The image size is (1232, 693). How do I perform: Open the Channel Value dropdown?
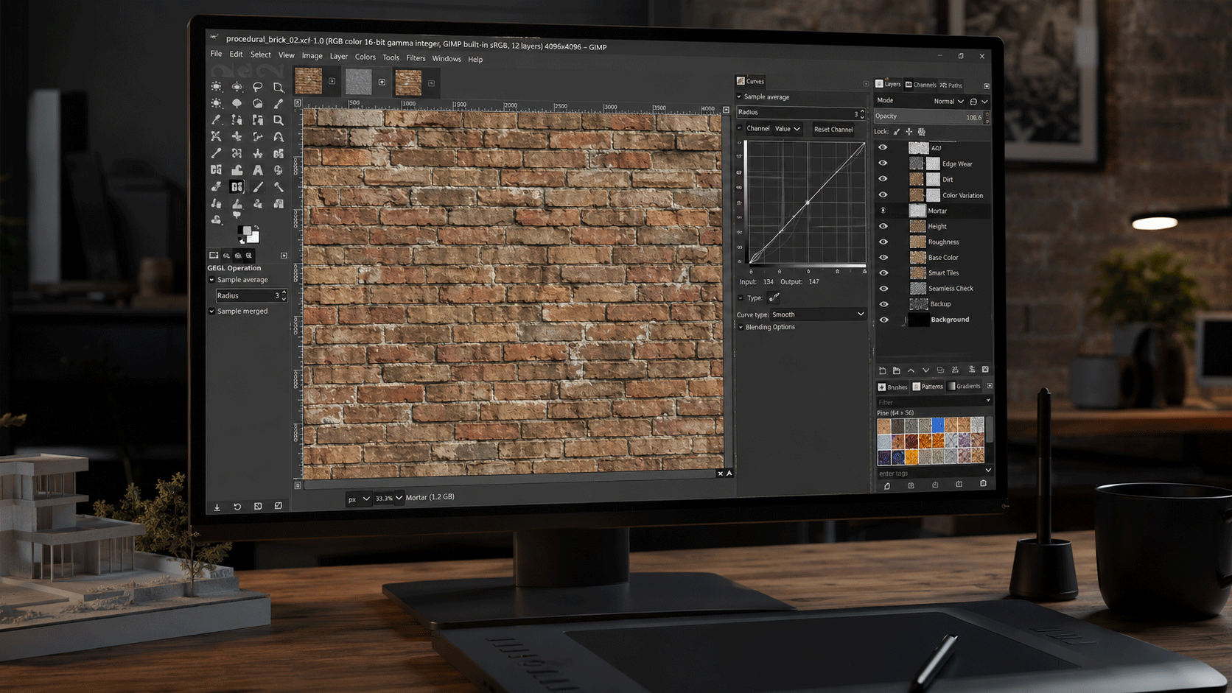pyautogui.click(x=787, y=129)
